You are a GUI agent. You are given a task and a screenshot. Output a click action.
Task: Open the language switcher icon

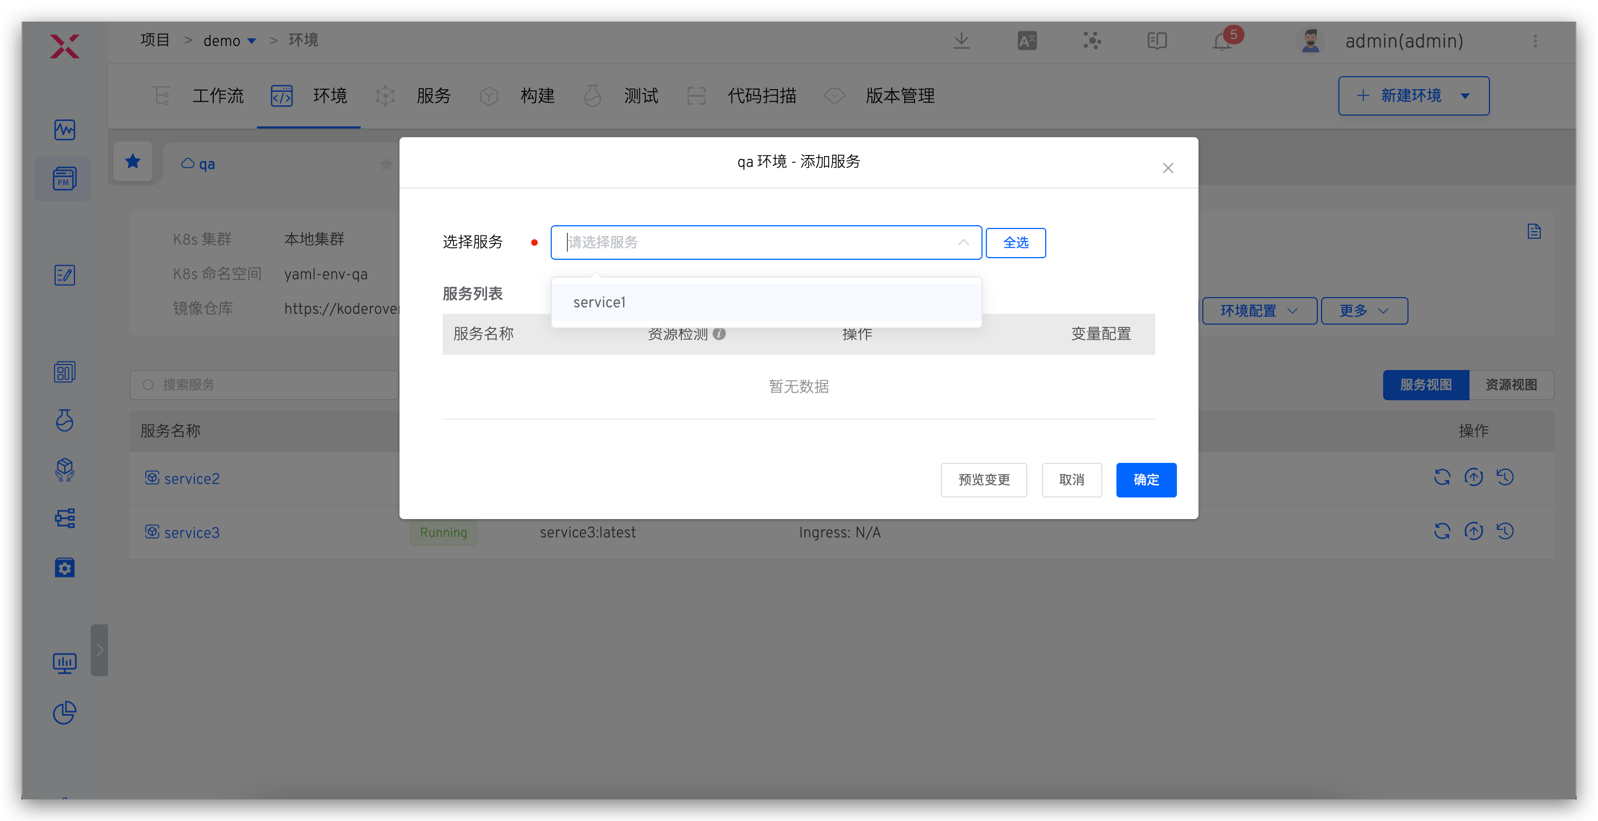coord(1027,41)
